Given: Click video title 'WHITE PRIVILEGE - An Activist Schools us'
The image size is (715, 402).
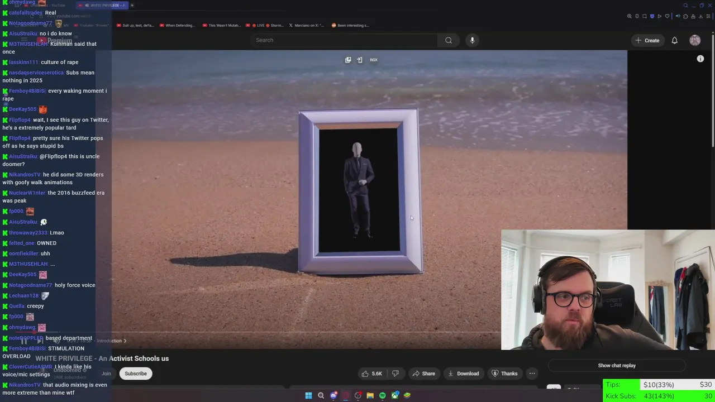Looking at the screenshot, I should 102,358.
